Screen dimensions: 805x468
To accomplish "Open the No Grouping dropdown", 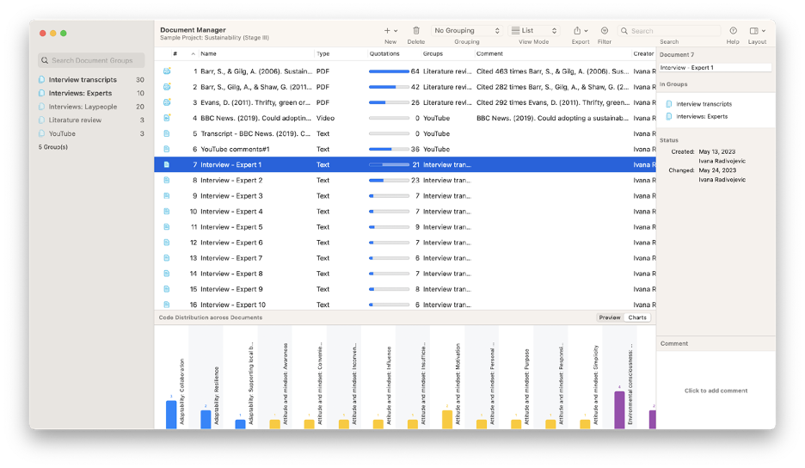I will pos(466,31).
